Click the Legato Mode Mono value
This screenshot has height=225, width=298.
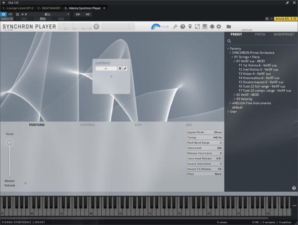click(x=217, y=132)
